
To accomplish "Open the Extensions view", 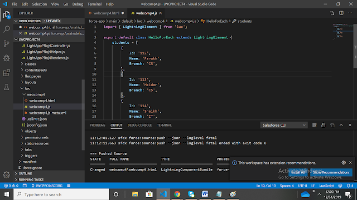I will (x=7, y=73).
